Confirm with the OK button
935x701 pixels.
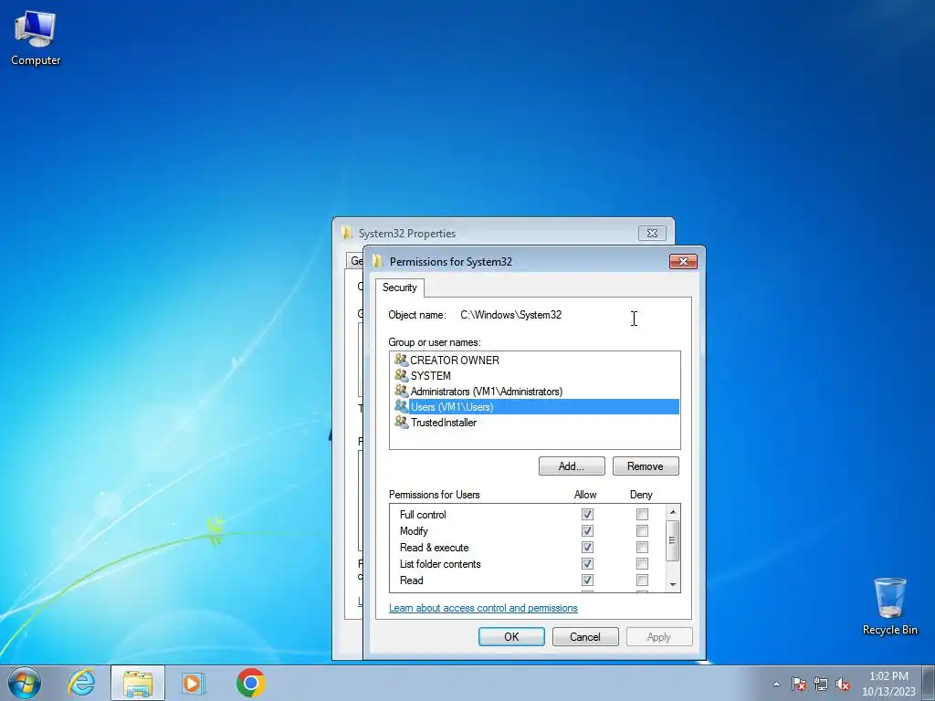pos(511,636)
